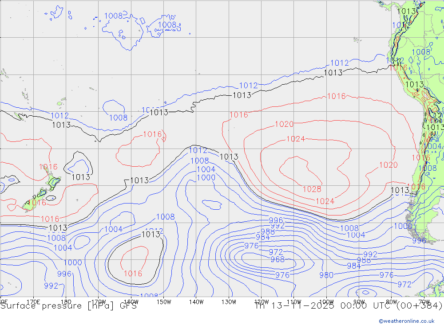Click the 'Th 13-11-2025 00:00 UTC (00+384)' timestamp

pos(349,306)
